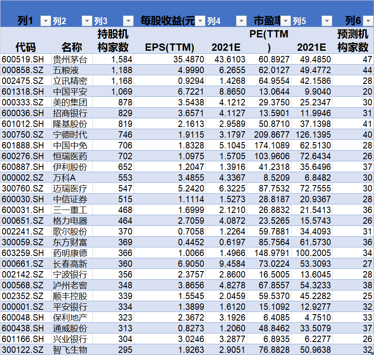This screenshot has height=355, width=374.
Task: Click the 中国平安 name cell
Action: coord(72,92)
